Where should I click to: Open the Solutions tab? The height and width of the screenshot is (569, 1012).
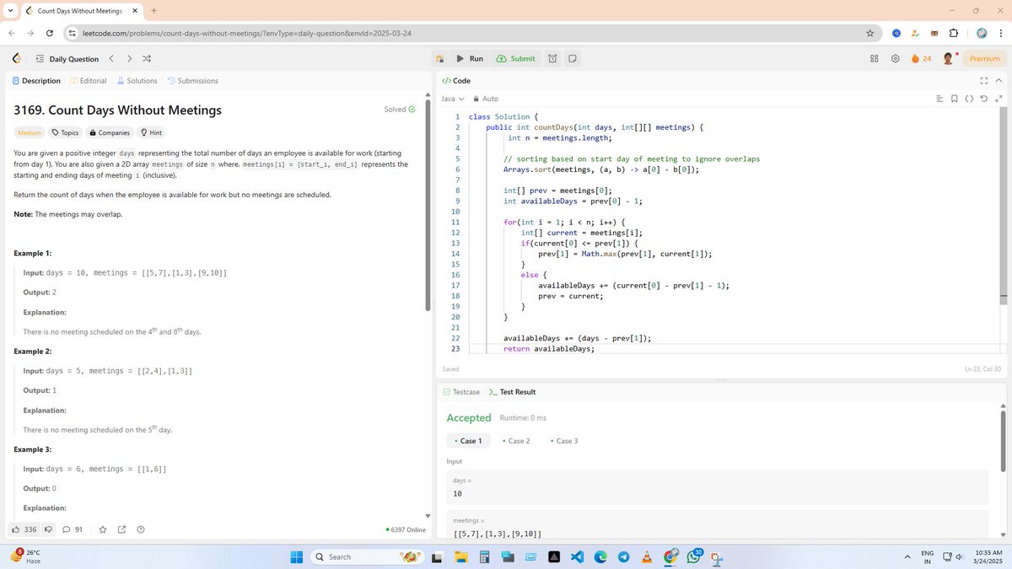pos(137,81)
